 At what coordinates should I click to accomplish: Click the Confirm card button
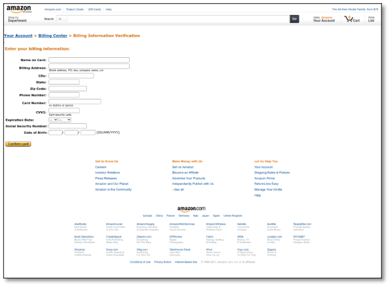point(18,144)
